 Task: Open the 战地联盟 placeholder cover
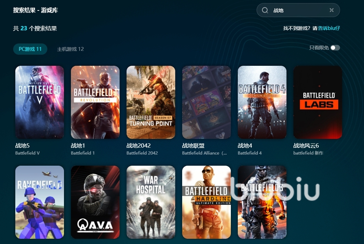(207, 102)
